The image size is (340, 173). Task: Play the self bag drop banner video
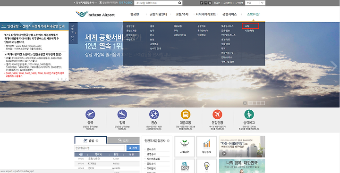click(x=224, y=153)
